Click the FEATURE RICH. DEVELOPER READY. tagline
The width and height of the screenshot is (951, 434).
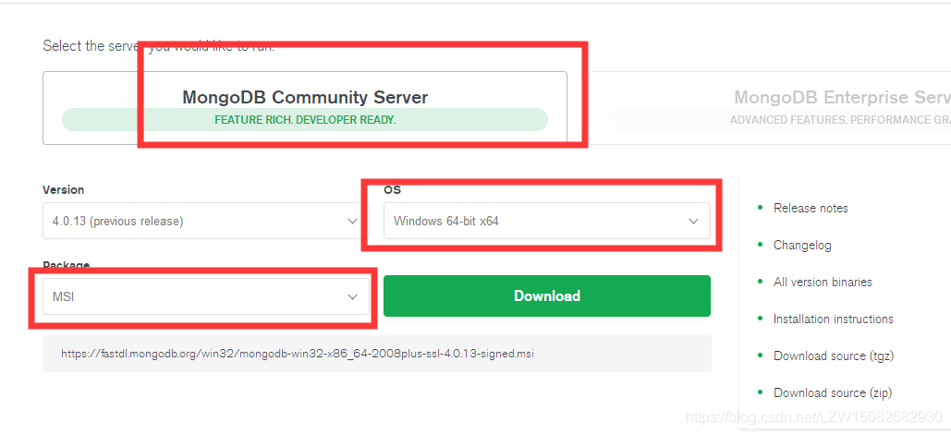(x=305, y=120)
